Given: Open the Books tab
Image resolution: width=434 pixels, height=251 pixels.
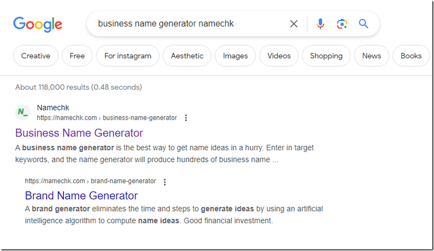Looking at the screenshot, I should [x=411, y=56].
